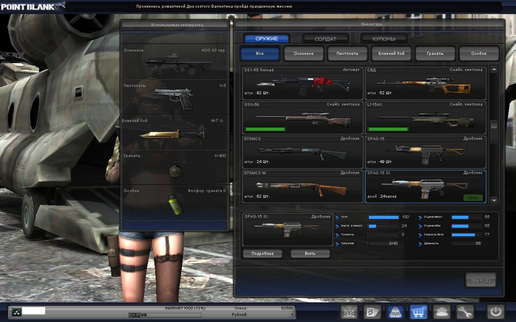Click equipped M-7 G. knife slot
Image resolution: width=516 pixels, height=322 pixels.
[x=175, y=132]
